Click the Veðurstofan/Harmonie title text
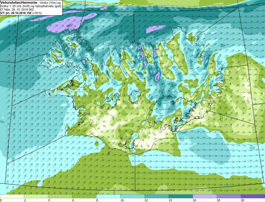This screenshot has height=202, width=265. (19, 3)
